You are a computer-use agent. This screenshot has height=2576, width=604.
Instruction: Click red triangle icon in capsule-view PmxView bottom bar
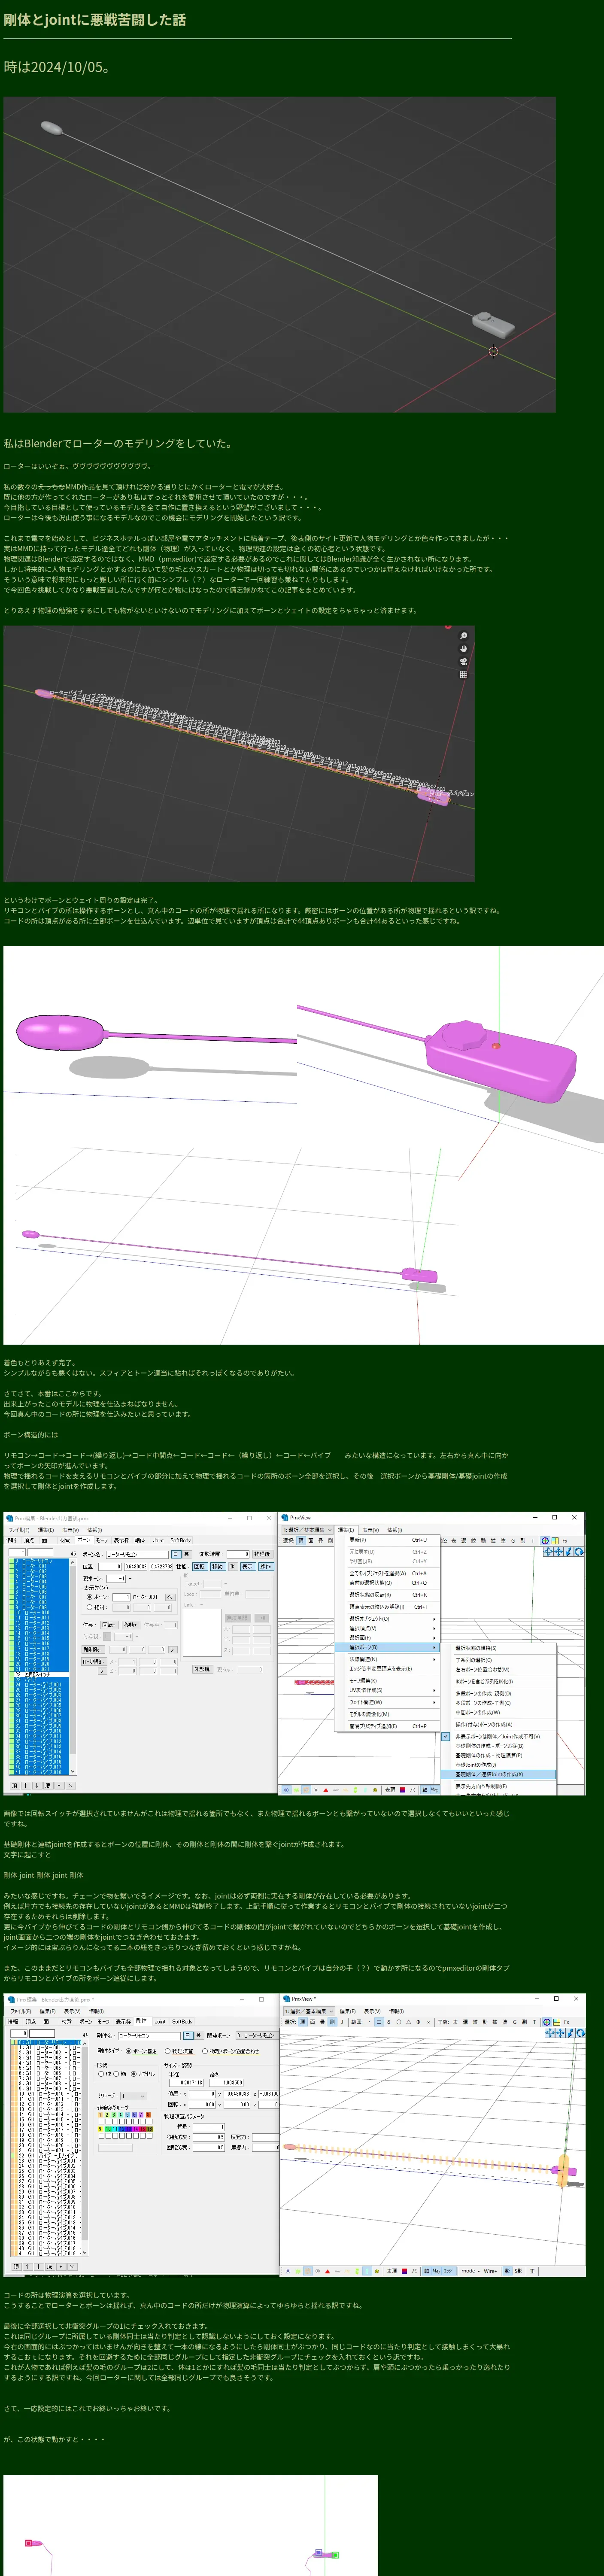click(327, 2271)
